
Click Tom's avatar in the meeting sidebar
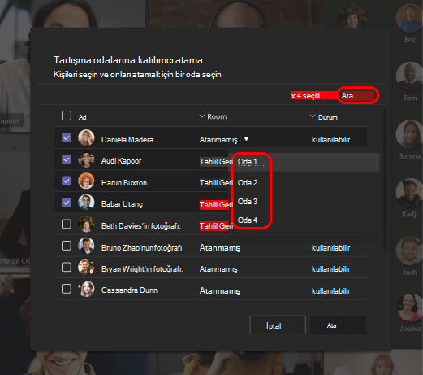409,76
